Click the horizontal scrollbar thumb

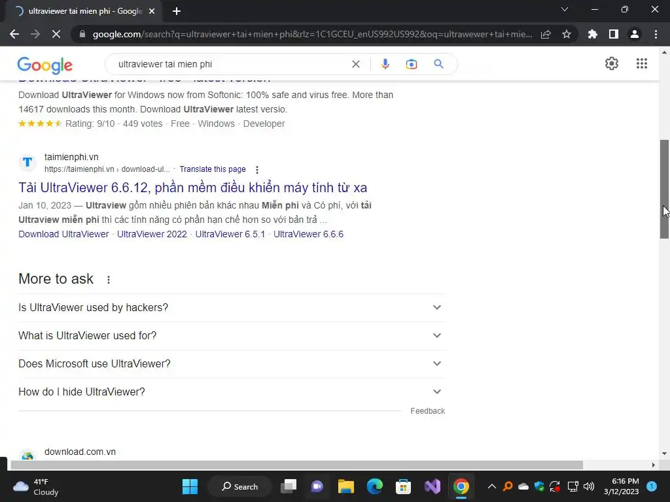point(297,465)
